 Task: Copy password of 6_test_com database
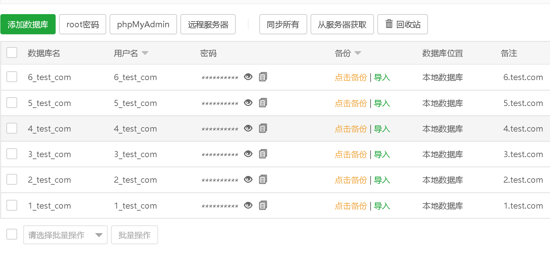(x=263, y=77)
